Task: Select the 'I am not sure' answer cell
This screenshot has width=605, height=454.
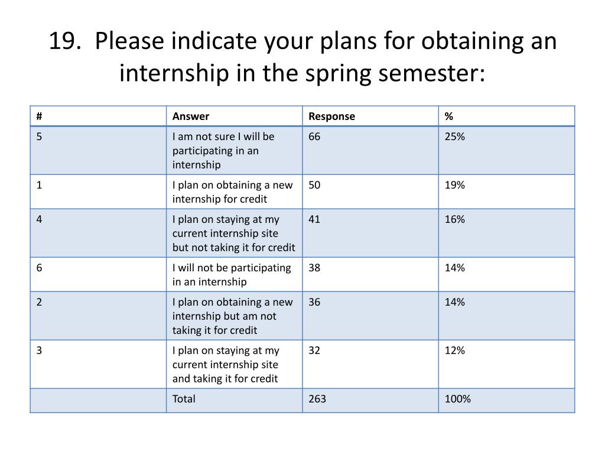Action: click(x=234, y=151)
